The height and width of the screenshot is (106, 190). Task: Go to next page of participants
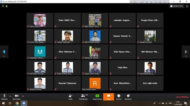click(186, 52)
